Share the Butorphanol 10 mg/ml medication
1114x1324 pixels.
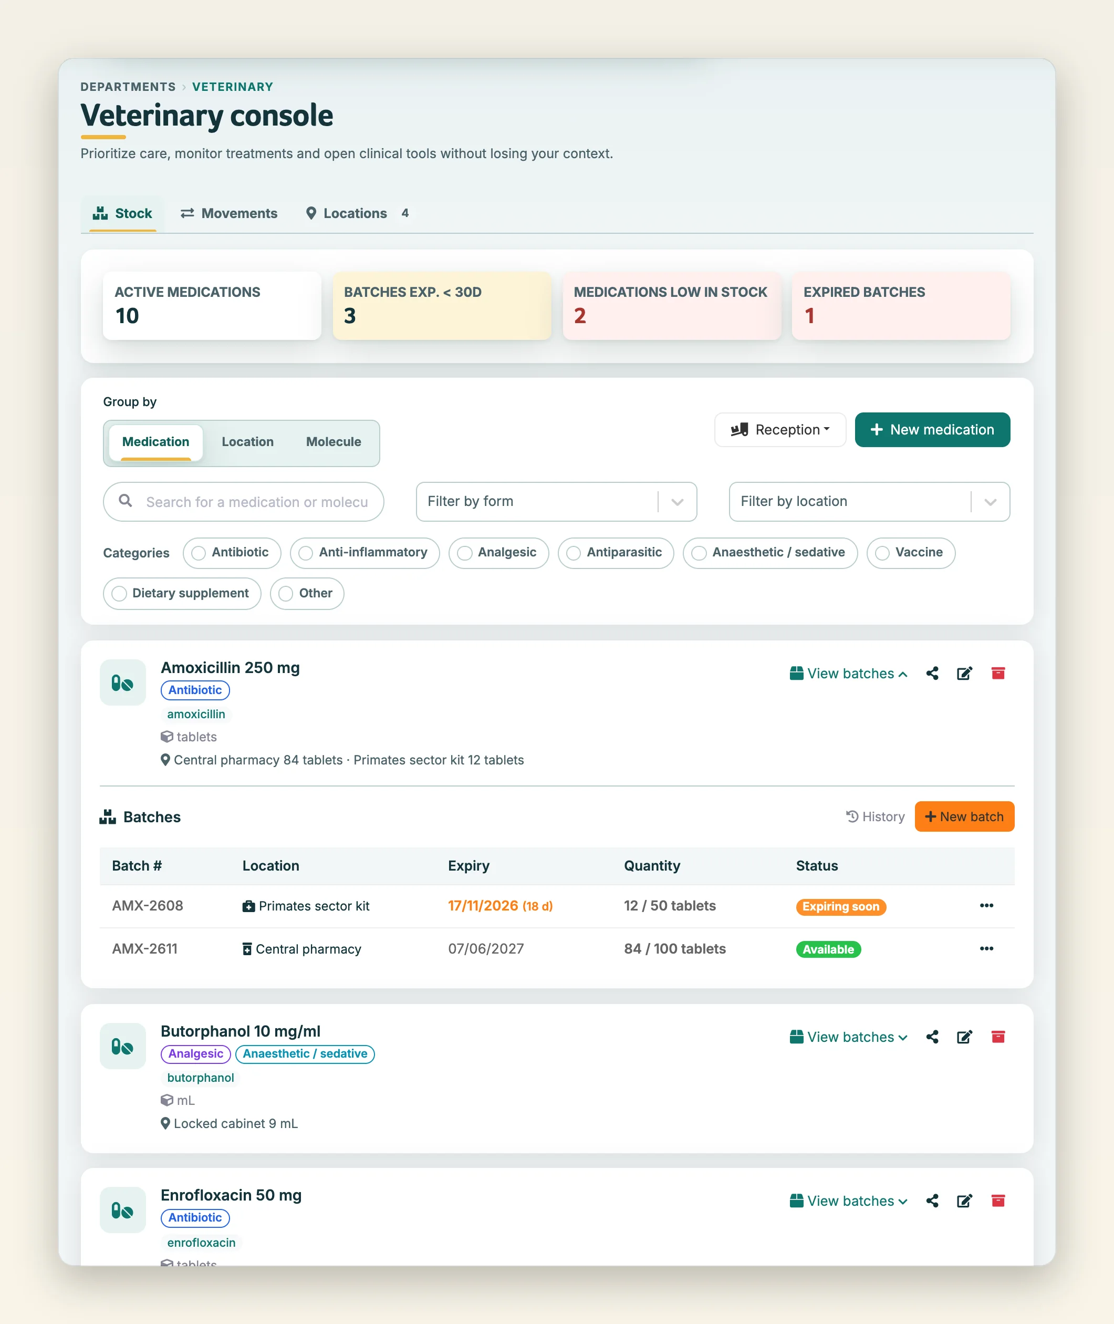click(x=932, y=1037)
